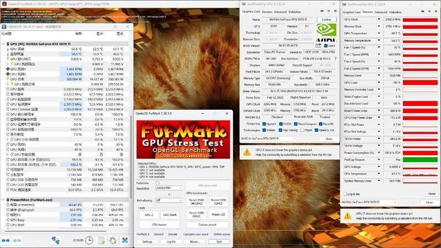Collapse PresentMon [FurMark.exe] group in HWiNFO
The height and width of the screenshot is (248, 441).
(x=3, y=200)
